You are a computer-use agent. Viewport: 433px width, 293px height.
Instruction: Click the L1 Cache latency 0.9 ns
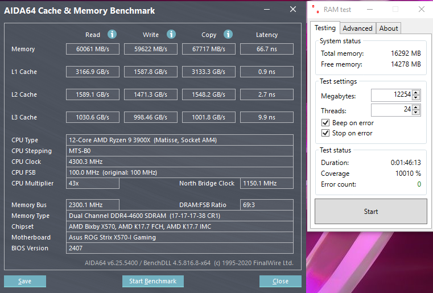[266, 72]
